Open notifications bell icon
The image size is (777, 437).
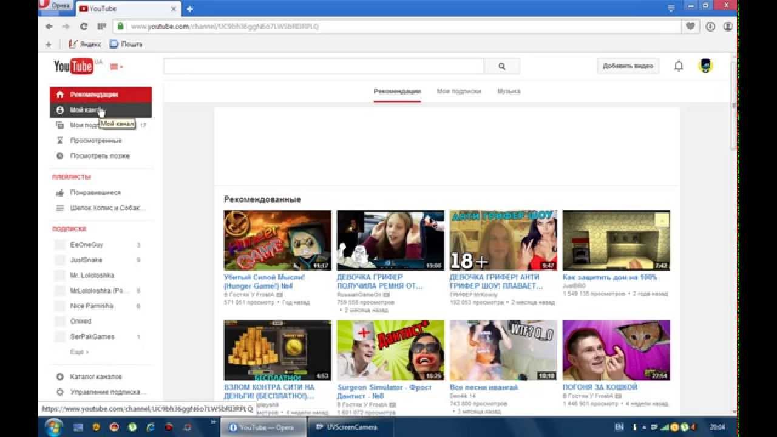(x=679, y=66)
